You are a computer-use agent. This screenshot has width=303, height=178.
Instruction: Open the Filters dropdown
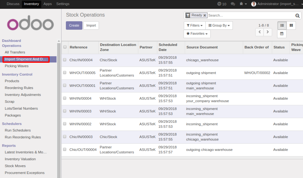(194, 26)
